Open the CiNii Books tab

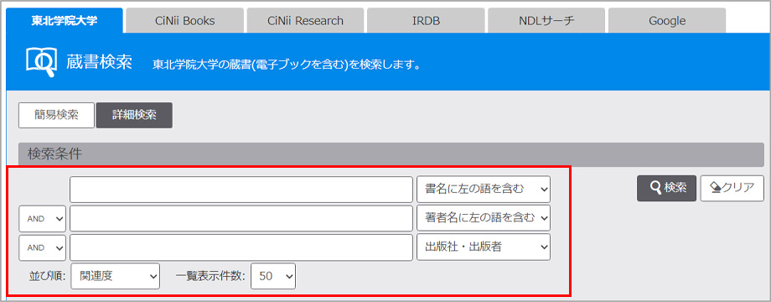pos(185,21)
